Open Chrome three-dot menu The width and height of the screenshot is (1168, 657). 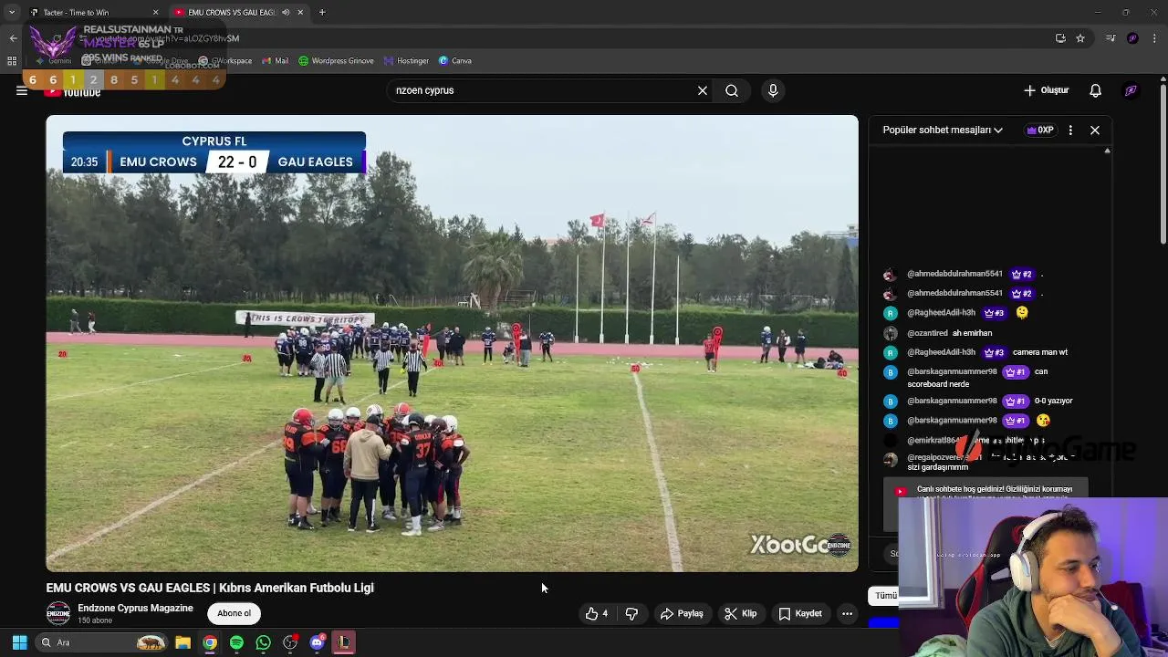coord(1155,38)
